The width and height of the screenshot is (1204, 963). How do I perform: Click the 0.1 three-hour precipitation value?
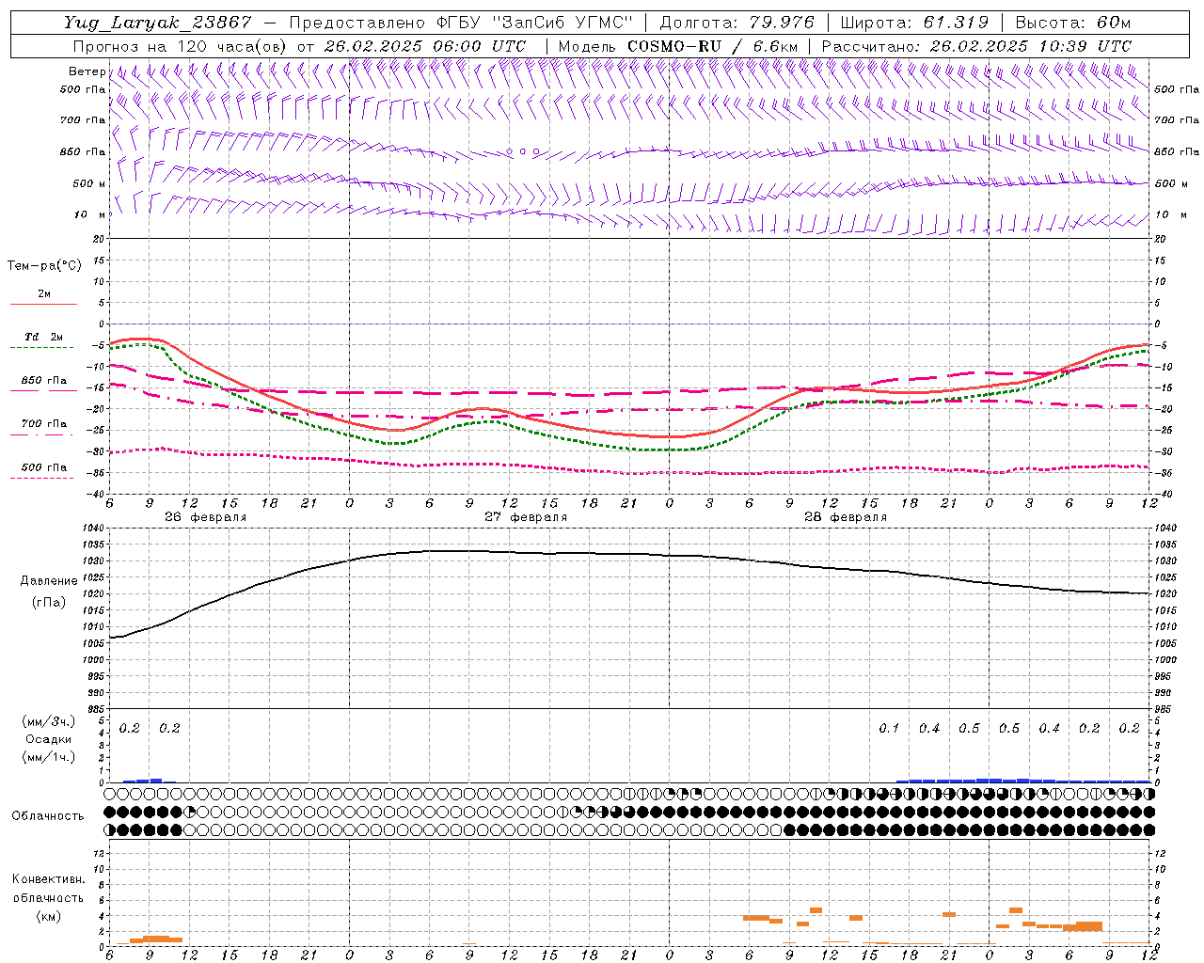click(889, 729)
